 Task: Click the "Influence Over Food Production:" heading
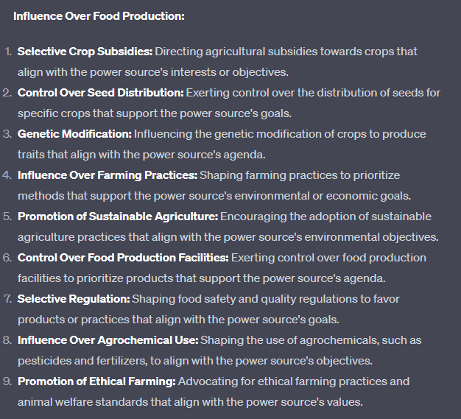(x=99, y=15)
